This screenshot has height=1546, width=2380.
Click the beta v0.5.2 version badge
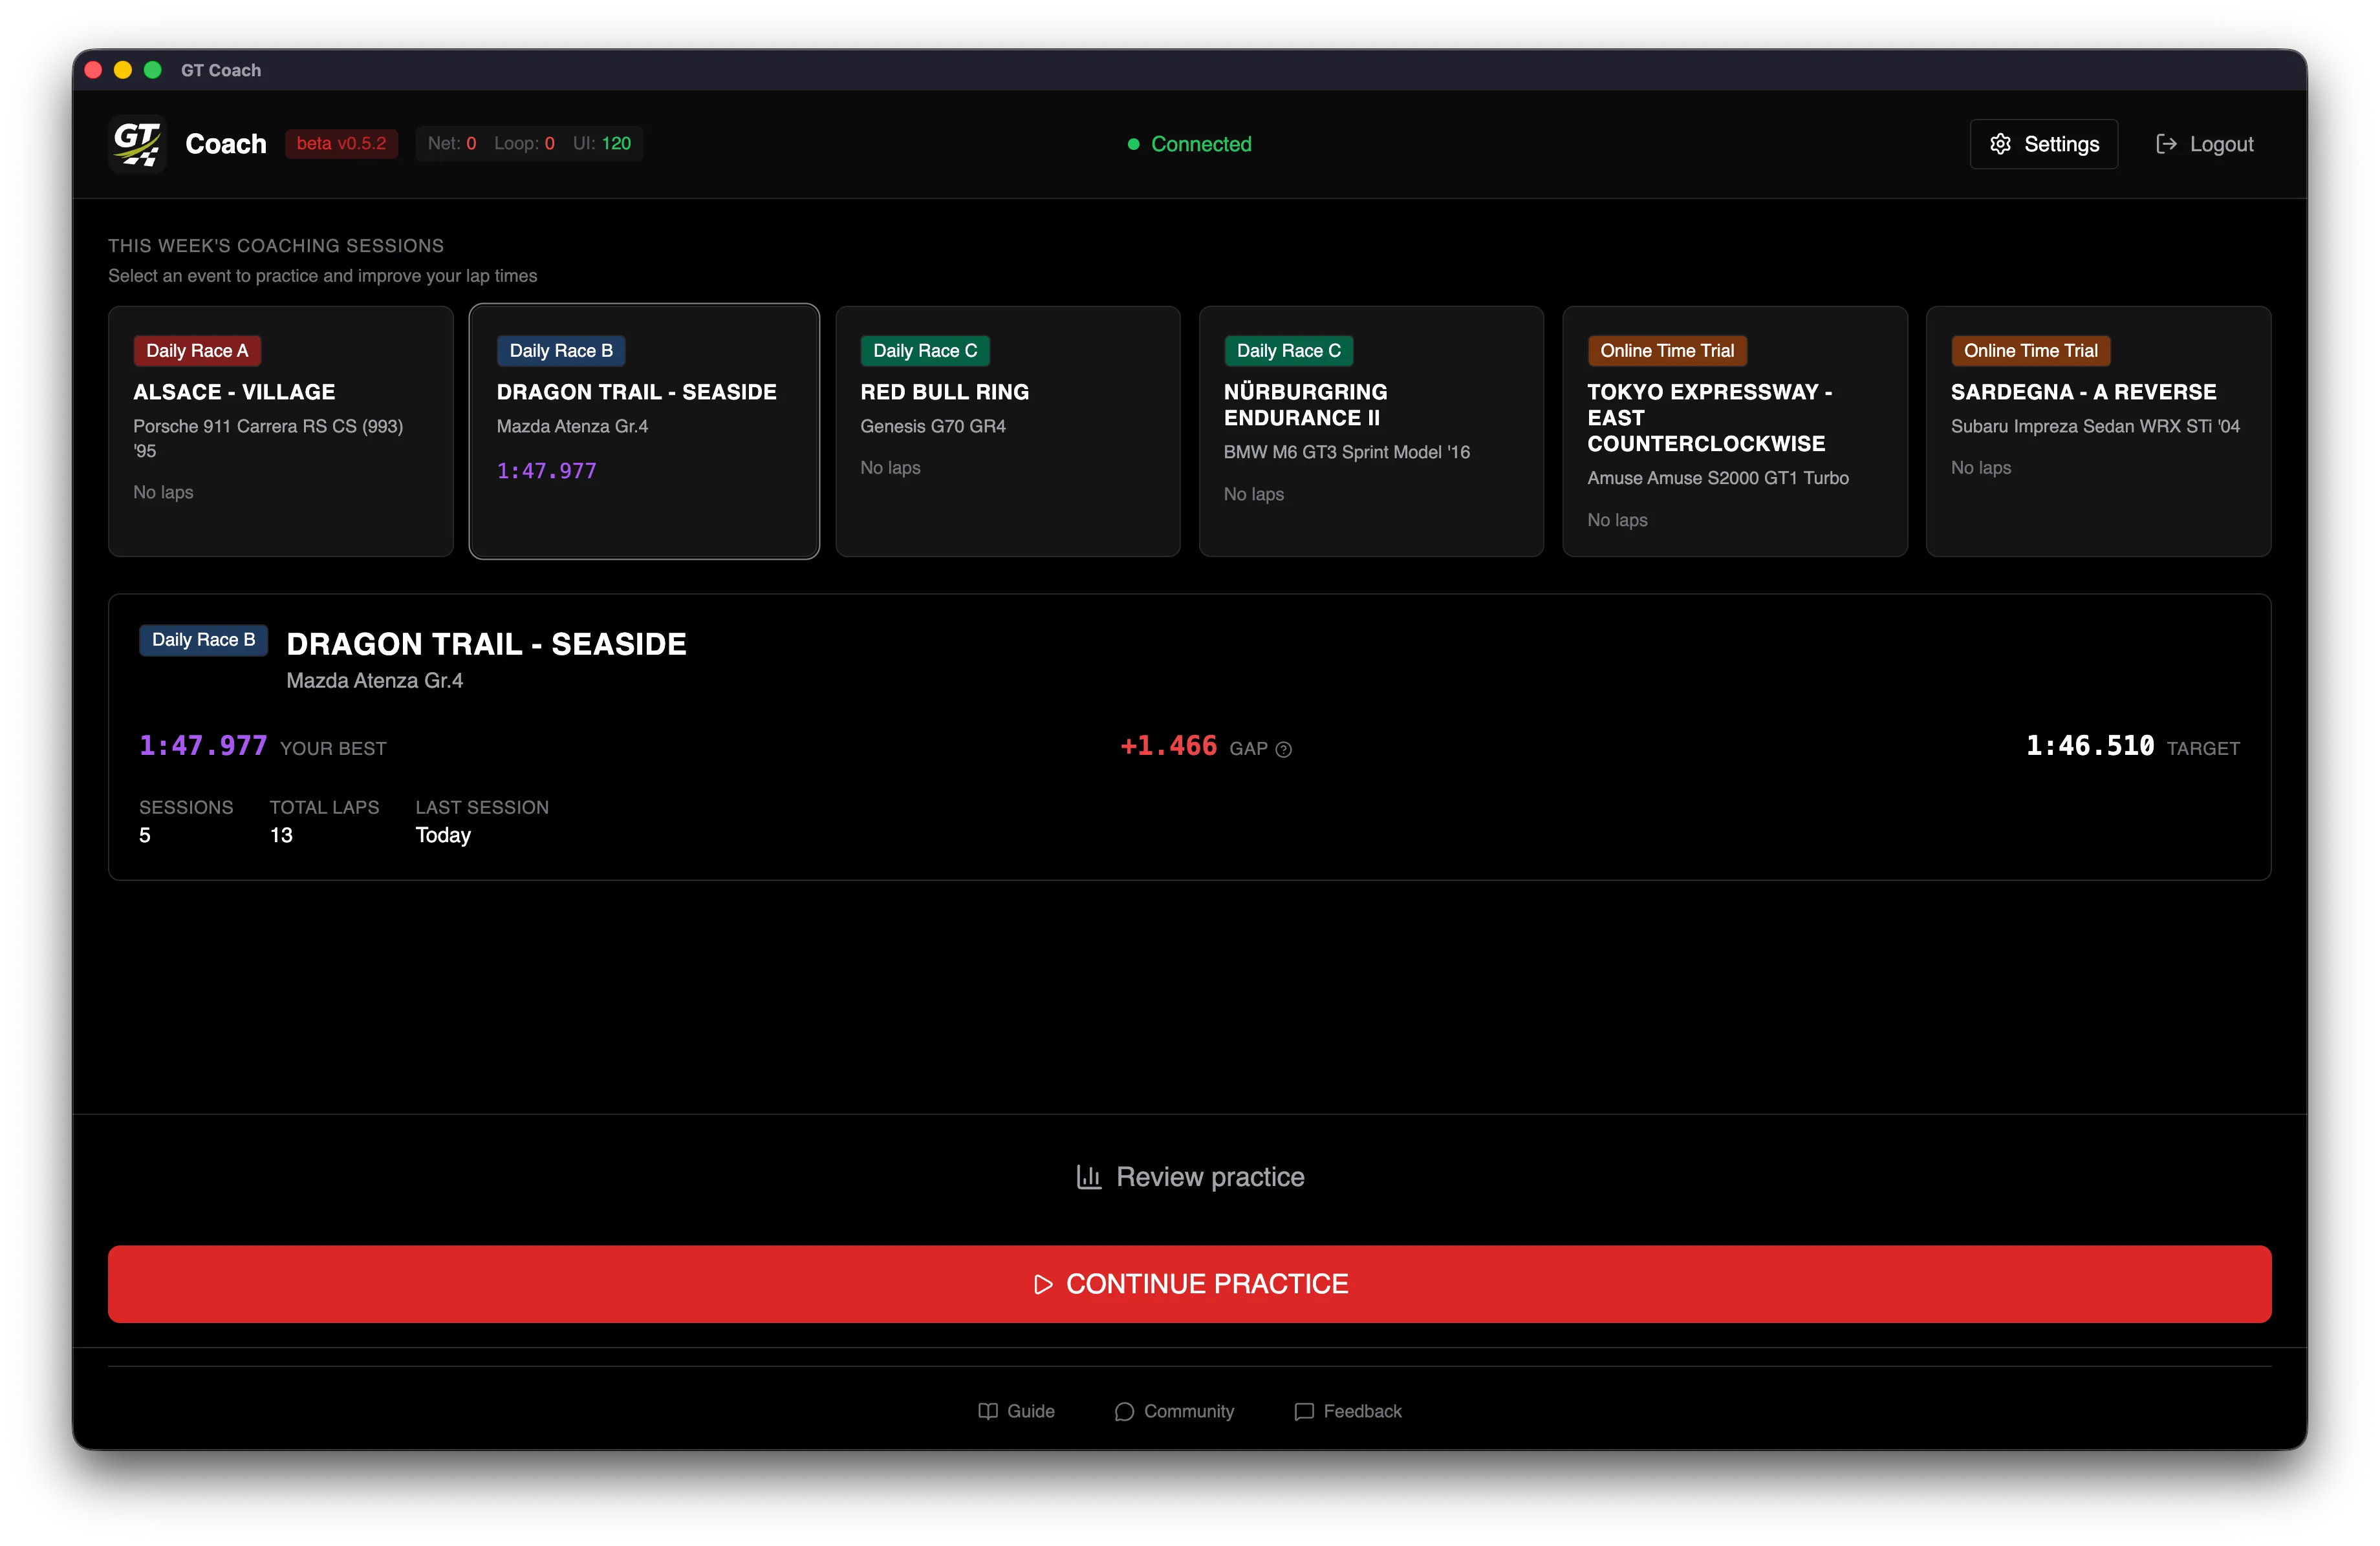(x=341, y=144)
